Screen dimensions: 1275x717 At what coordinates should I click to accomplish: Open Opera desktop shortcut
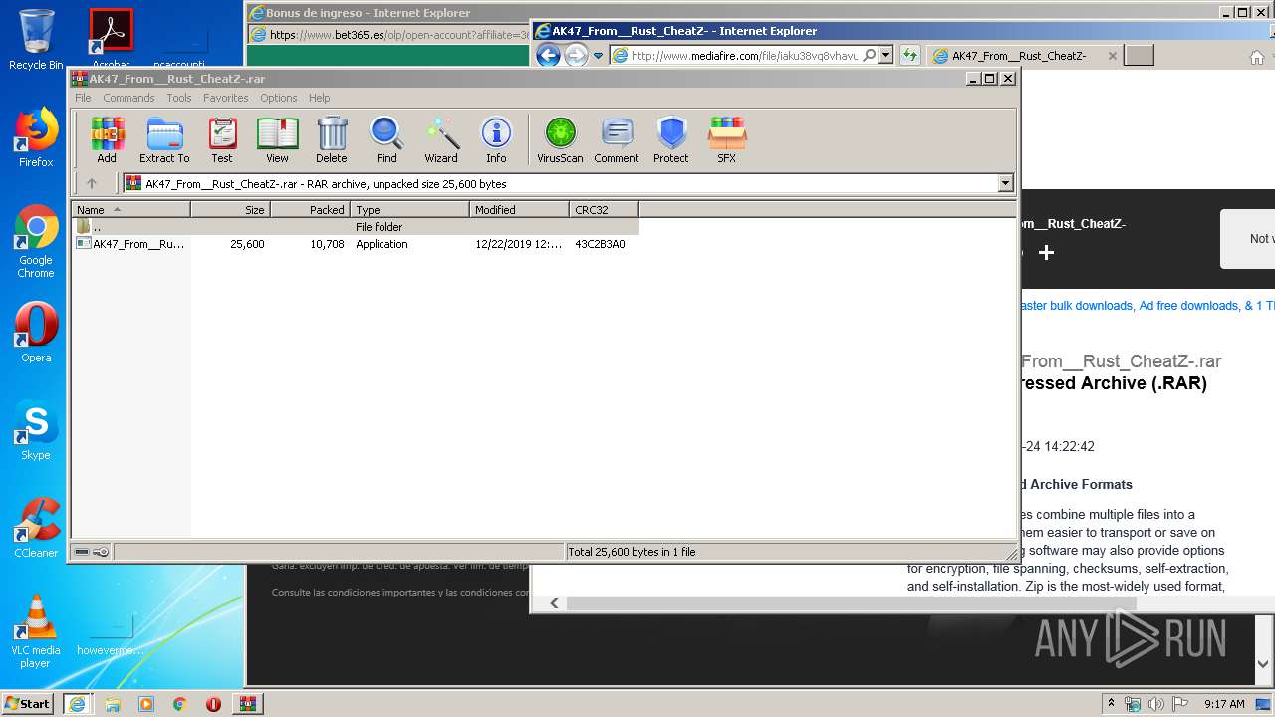(x=36, y=333)
